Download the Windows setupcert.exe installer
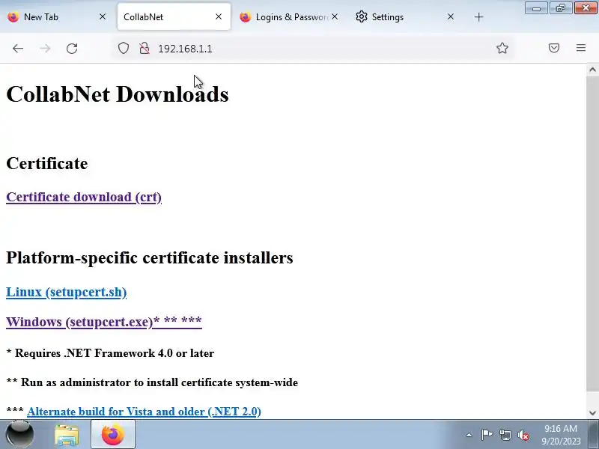The width and height of the screenshot is (599, 449). point(104,322)
